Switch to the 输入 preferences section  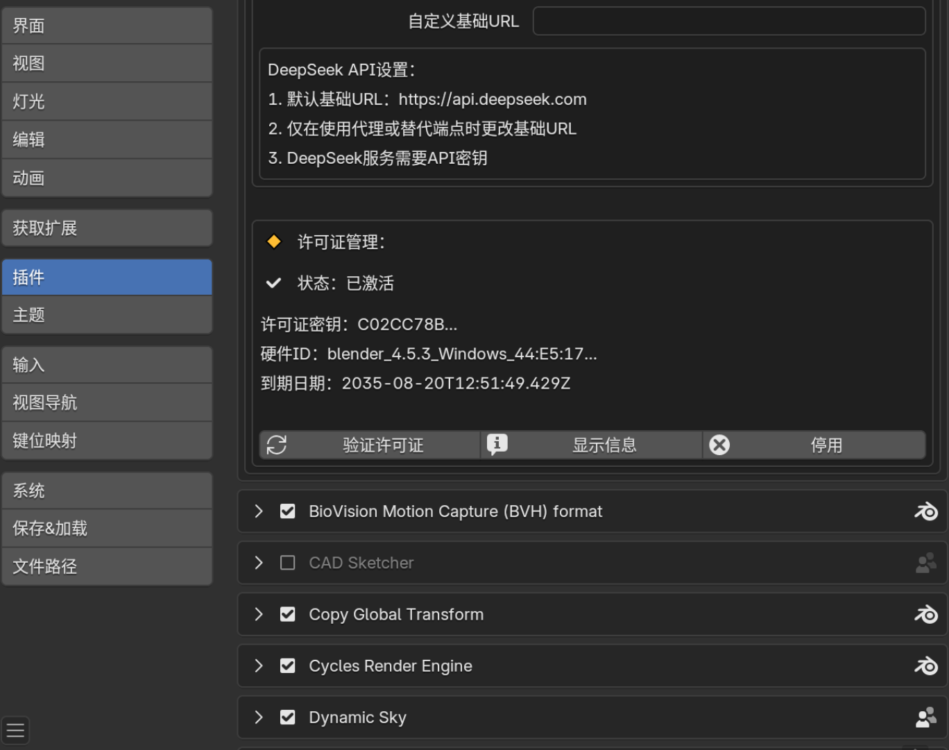(x=107, y=365)
